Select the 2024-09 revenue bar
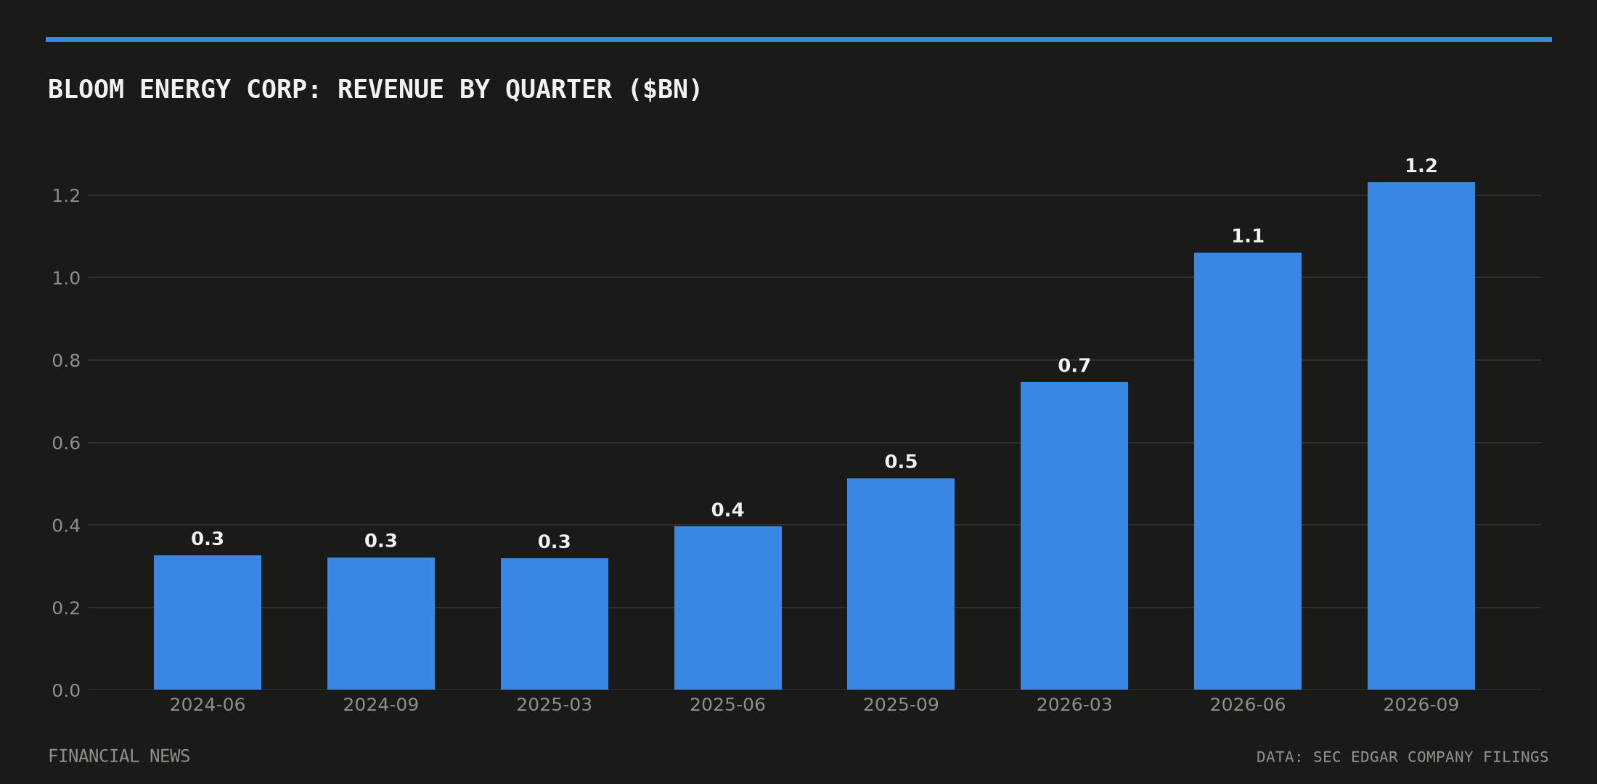 tap(381, 624)
